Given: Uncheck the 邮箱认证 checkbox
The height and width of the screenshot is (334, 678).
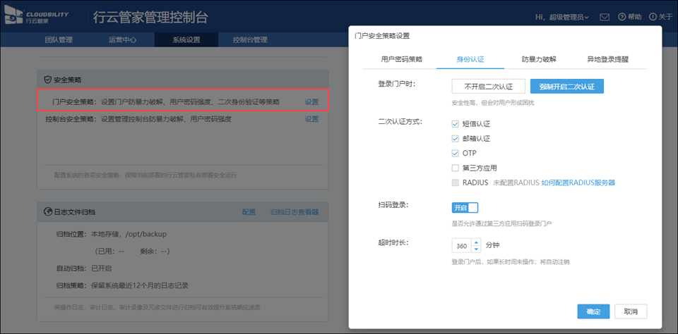Looking at the screenshot, I should 456,138.
